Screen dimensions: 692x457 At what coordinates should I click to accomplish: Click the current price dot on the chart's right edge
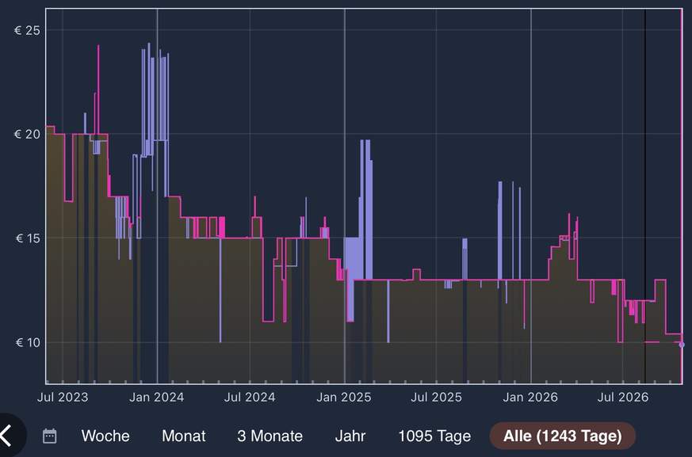[682, 345]
